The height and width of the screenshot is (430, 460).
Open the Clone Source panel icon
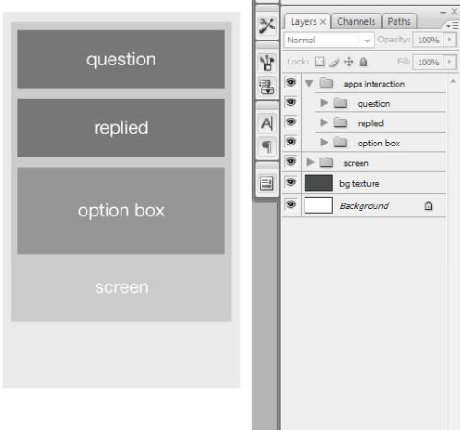point(267,87)
